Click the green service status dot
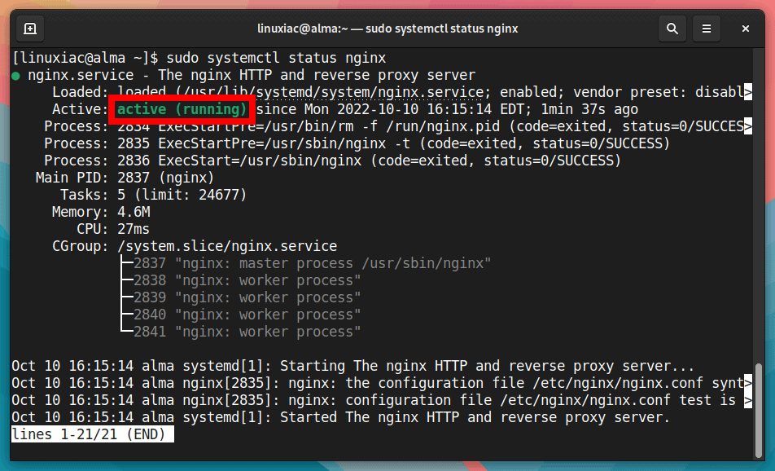The height and width of the screenshot is (471, 775). click(15, 76)
